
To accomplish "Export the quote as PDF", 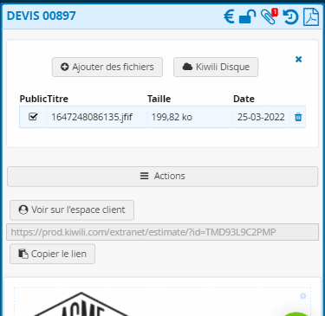I will point(311,16).
